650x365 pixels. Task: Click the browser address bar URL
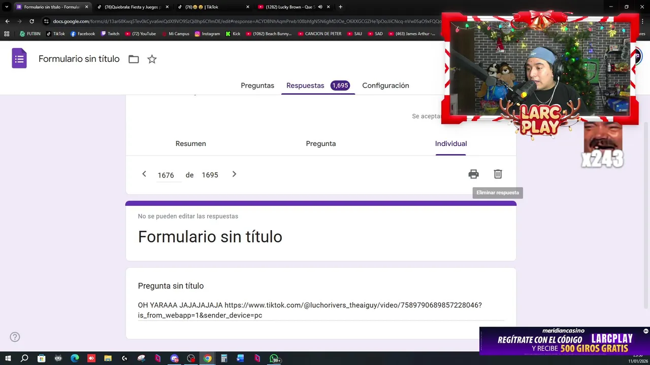[x=246, y=21]
